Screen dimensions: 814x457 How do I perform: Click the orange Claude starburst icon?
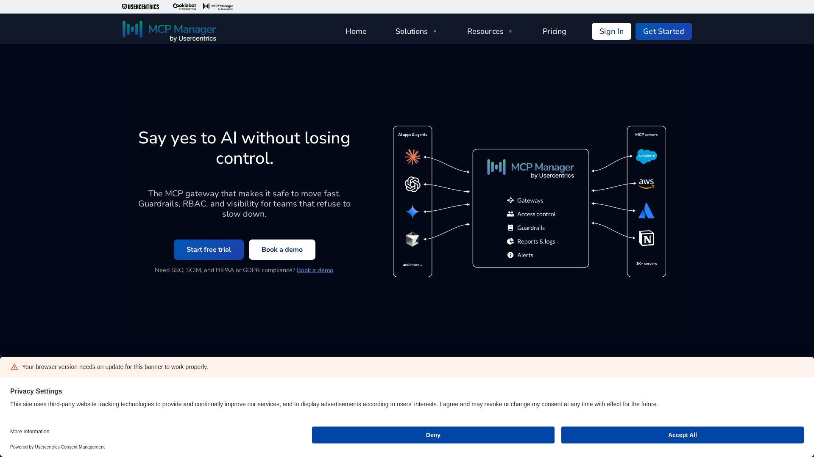pos(413,157)
